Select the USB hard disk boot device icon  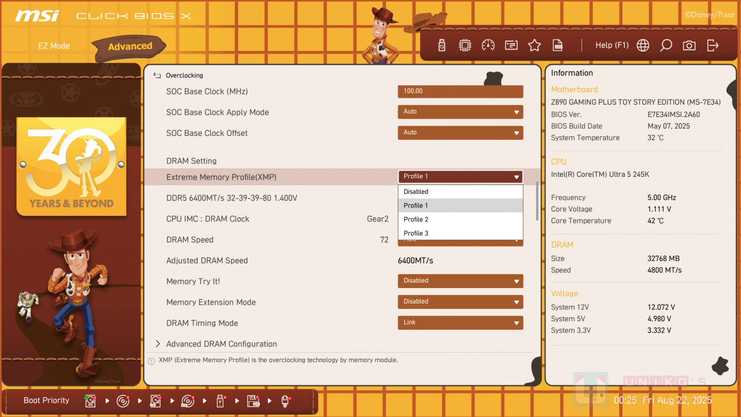point(156,401)
